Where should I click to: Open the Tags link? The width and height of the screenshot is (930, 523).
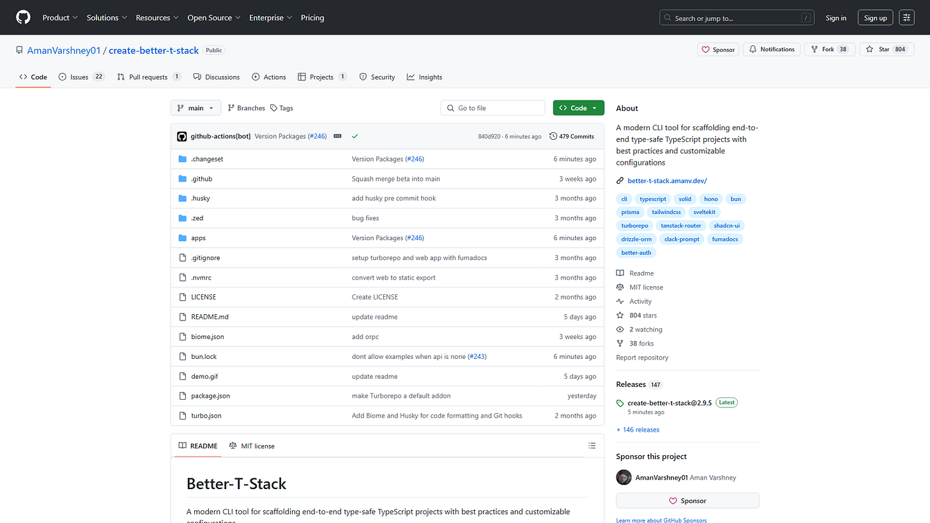[282, 108]
